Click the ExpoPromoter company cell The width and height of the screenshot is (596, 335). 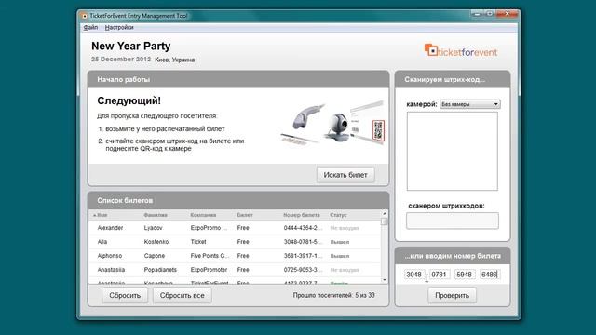pos(209,270)
